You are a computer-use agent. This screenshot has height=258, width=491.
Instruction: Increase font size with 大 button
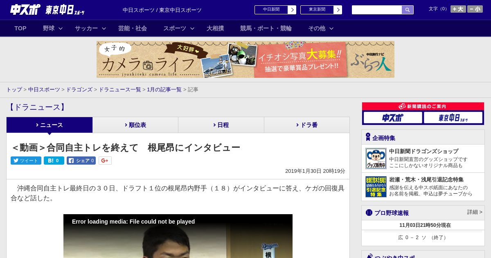click(x=458, y=9)
